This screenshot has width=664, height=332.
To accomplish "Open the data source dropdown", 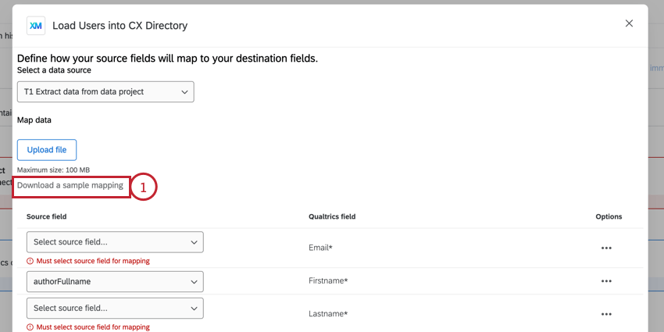I will click(105, 91).
